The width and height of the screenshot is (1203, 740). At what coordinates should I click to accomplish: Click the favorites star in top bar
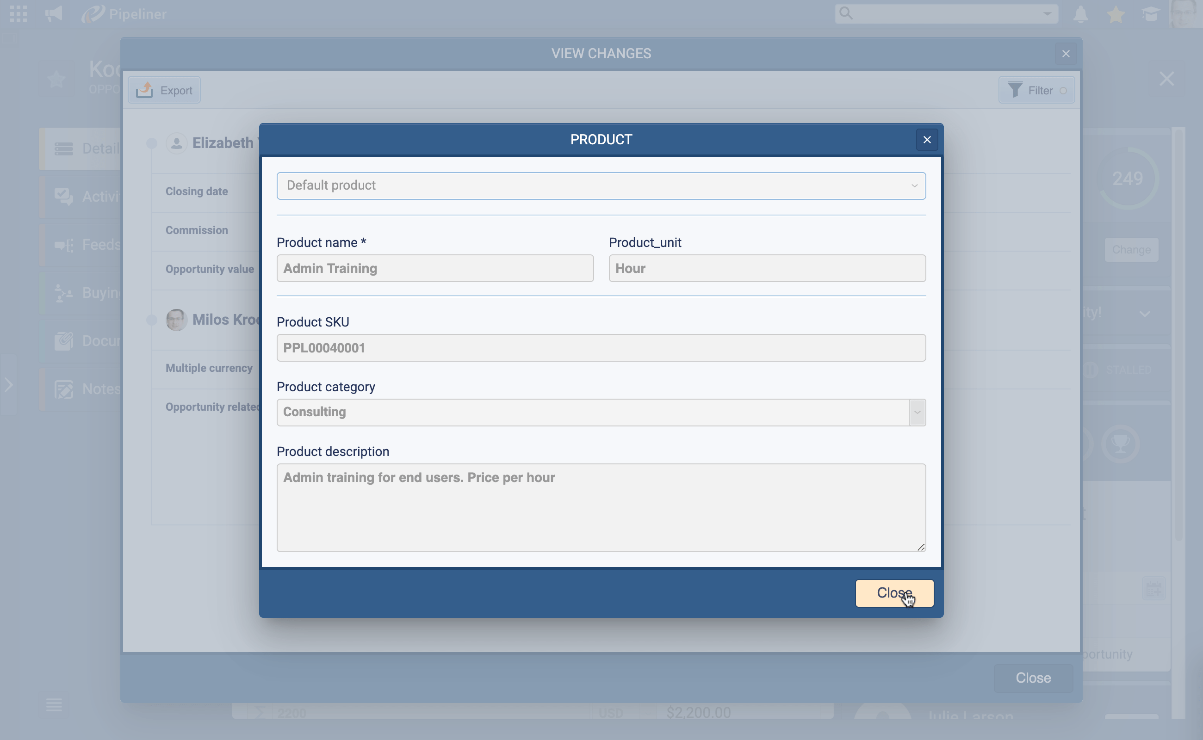[1116, 15]
